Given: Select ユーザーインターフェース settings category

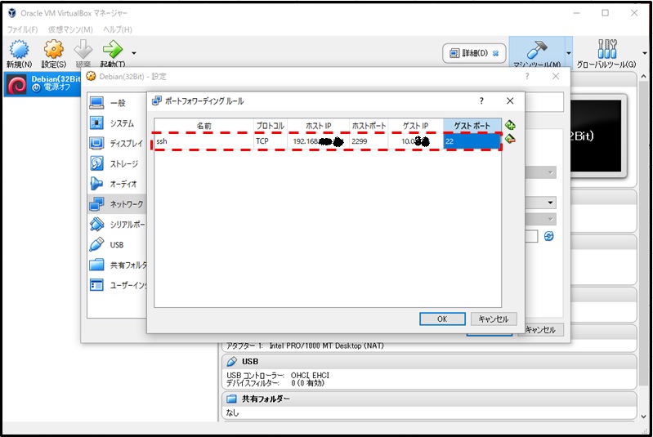Looking at the screenshot, I should 117,285.
